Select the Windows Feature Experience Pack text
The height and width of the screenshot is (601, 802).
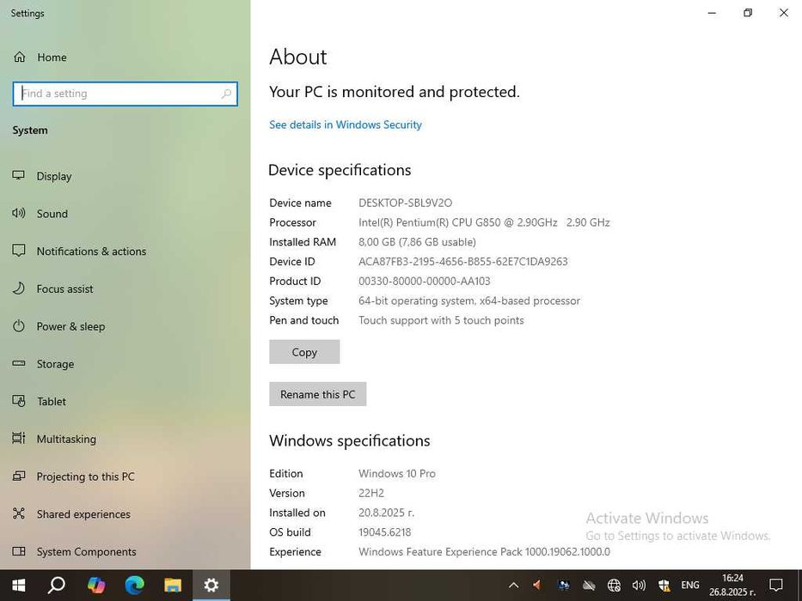[x=484, y=552]
